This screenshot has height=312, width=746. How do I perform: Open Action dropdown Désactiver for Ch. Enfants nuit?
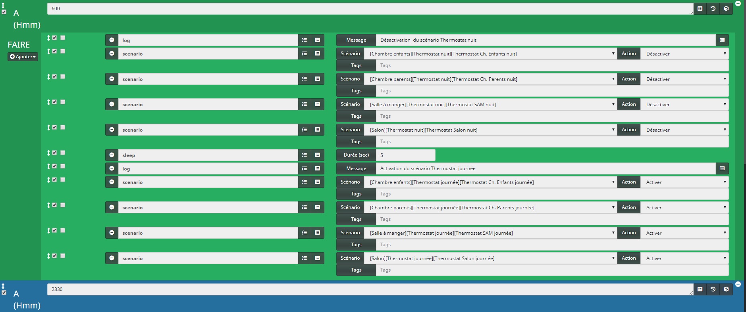[x=685, y=54]
